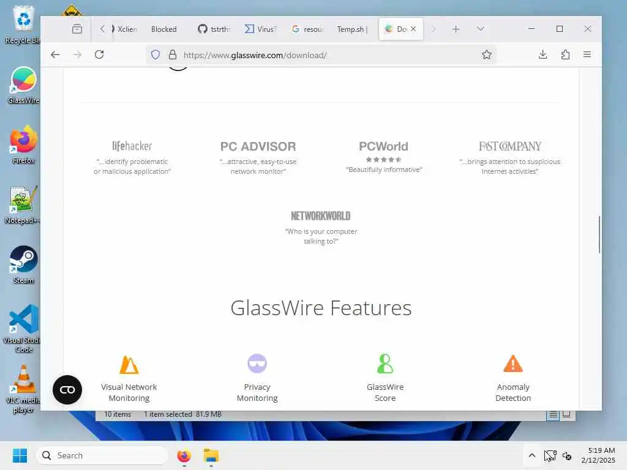
Task: Expand the list all tabs dropdown
Action: point(480,29)
